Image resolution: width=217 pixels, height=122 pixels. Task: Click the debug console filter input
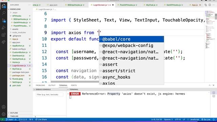[50, 95]
